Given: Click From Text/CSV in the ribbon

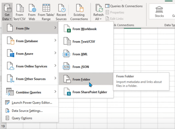Looking at the screenshot, I should point(19,12).
